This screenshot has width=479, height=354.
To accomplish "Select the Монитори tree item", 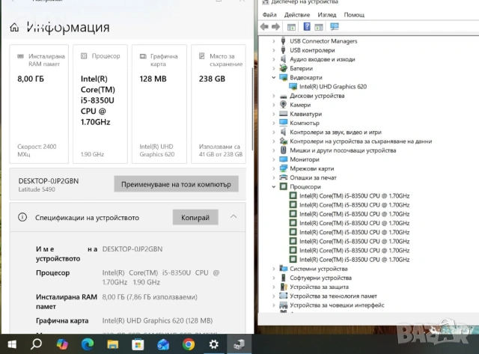I will pos(305,159).
